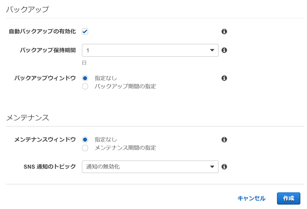
Task: Click the バックアップ保持期間 field label
Action: click(47, 50)
